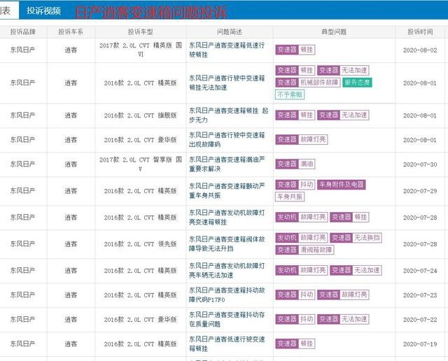Image resolution: width=448 pixels, height=361 pixels.
Task: Click 变速器 顿挫 tag in 旗舰版 row
Action: (295, 115)
